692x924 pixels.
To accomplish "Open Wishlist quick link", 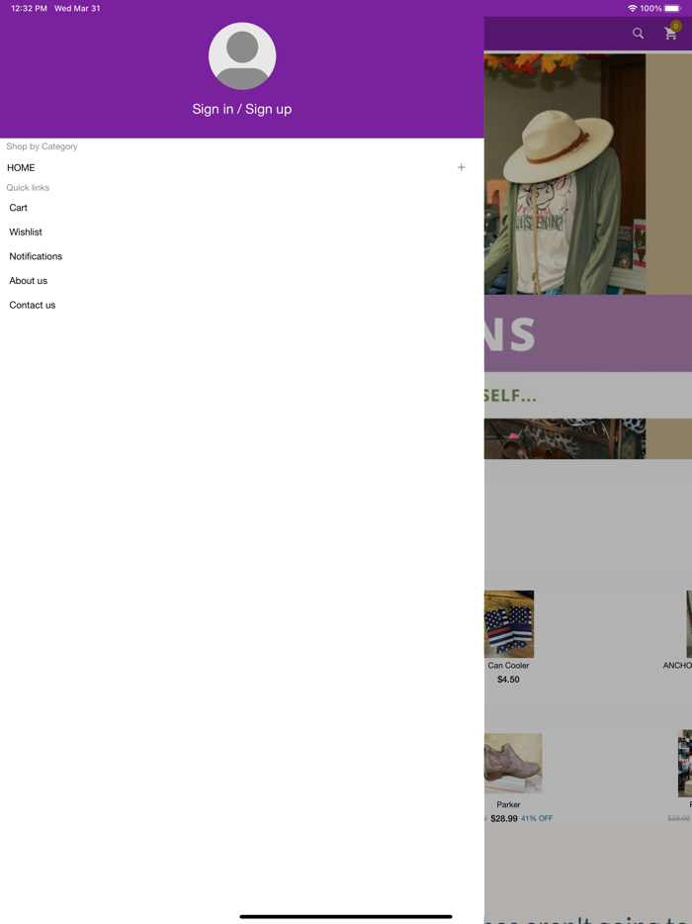I will point(26,232).
